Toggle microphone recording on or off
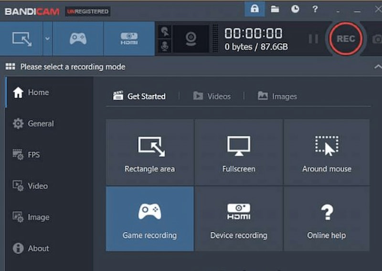 point(165,46)
